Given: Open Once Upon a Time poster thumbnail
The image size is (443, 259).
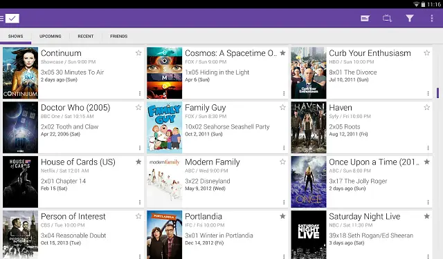Looking at the screenshot, I should pos(309,182).
